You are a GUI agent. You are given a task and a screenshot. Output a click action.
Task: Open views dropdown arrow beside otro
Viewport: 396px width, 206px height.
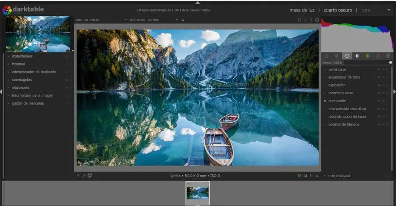389,10
